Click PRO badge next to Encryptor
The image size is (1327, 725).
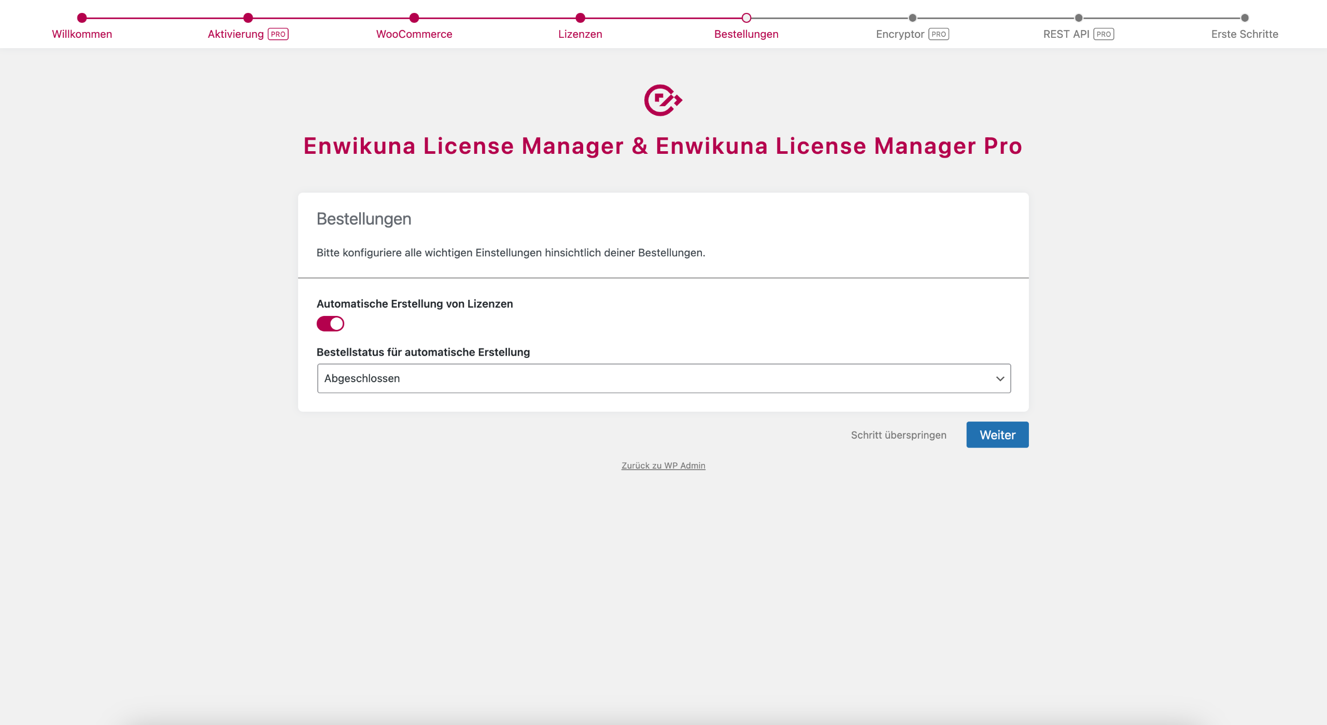point(939,34)
